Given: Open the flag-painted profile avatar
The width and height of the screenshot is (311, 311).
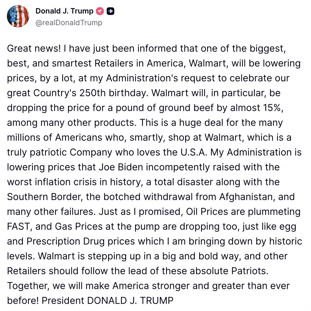Looking at the screenshot, I should click(x=18, y=16).
